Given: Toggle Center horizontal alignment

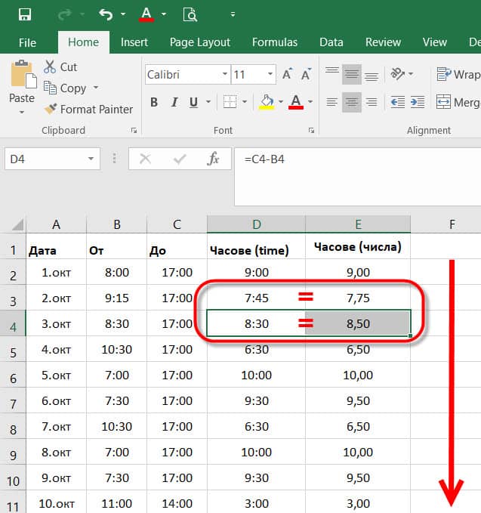Looking at the screenshot, I should (352, 102).
